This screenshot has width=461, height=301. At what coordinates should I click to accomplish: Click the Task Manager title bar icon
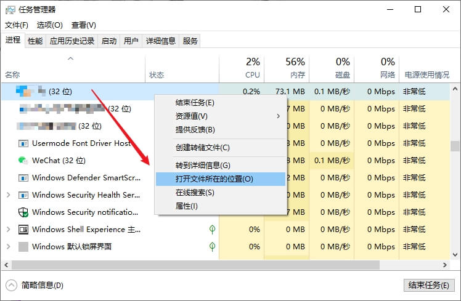pyautogui.click(x=10, y=10)
